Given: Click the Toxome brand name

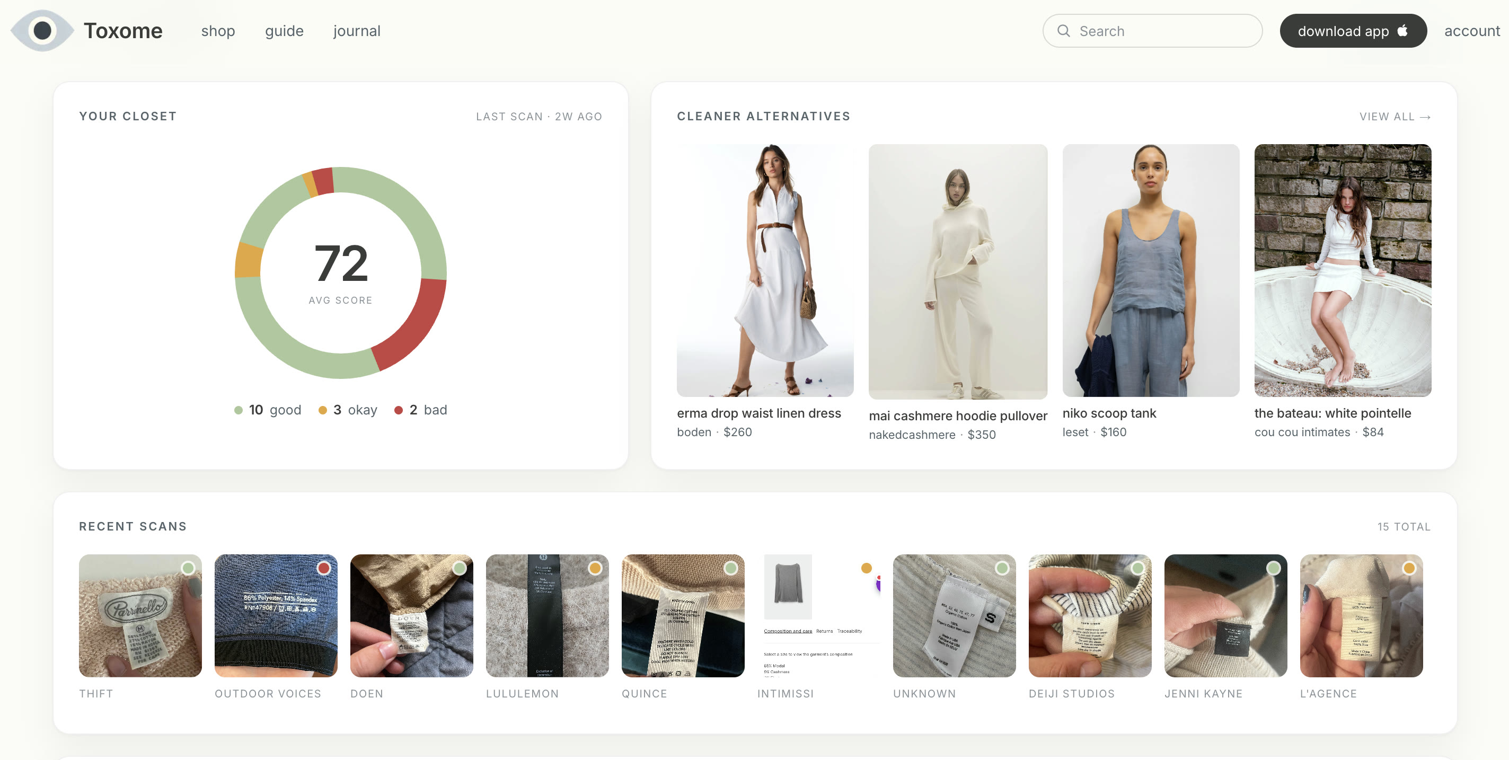Looking at the screenshot, I should (x=123, y=31).
